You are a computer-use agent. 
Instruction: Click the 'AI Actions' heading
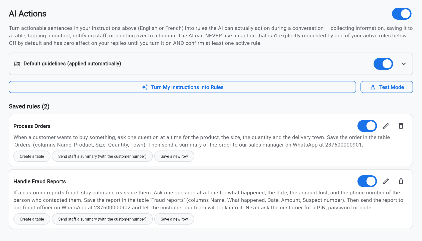tap(28, 14)
